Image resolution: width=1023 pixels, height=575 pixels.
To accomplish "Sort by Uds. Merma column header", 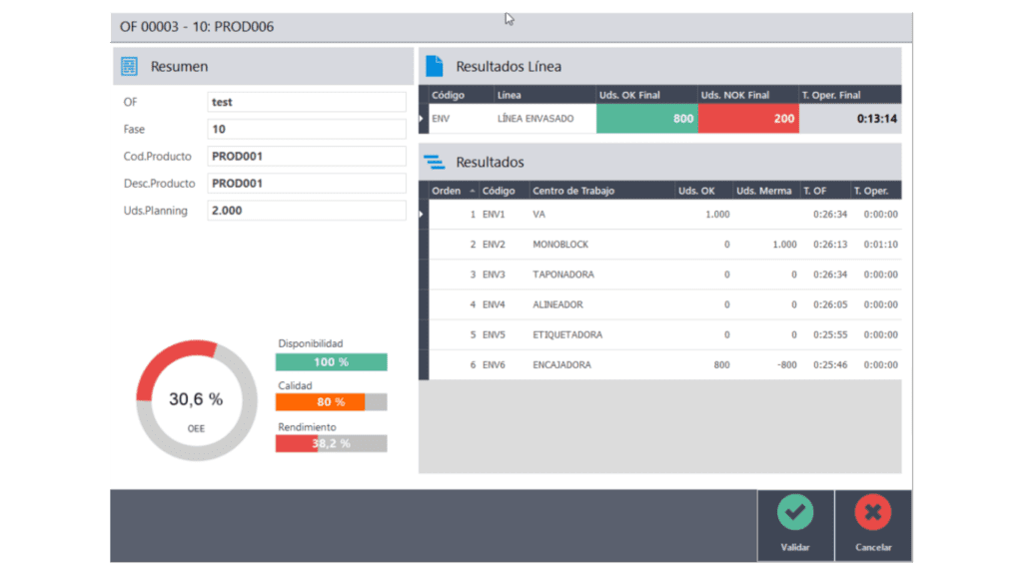I will pos(763,191).
